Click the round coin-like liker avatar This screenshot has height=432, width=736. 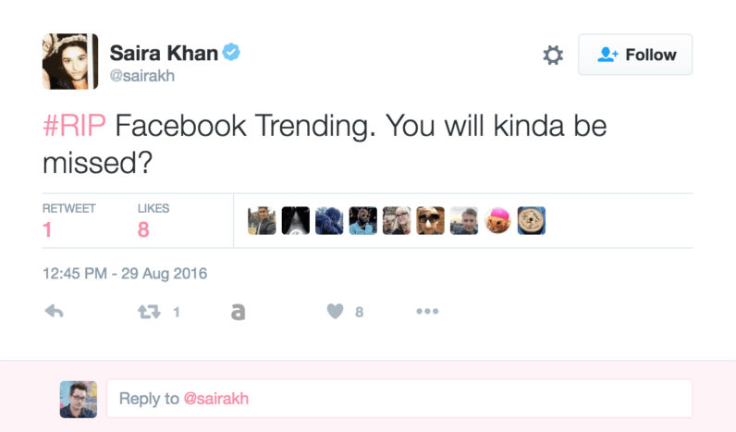[532, 221]
